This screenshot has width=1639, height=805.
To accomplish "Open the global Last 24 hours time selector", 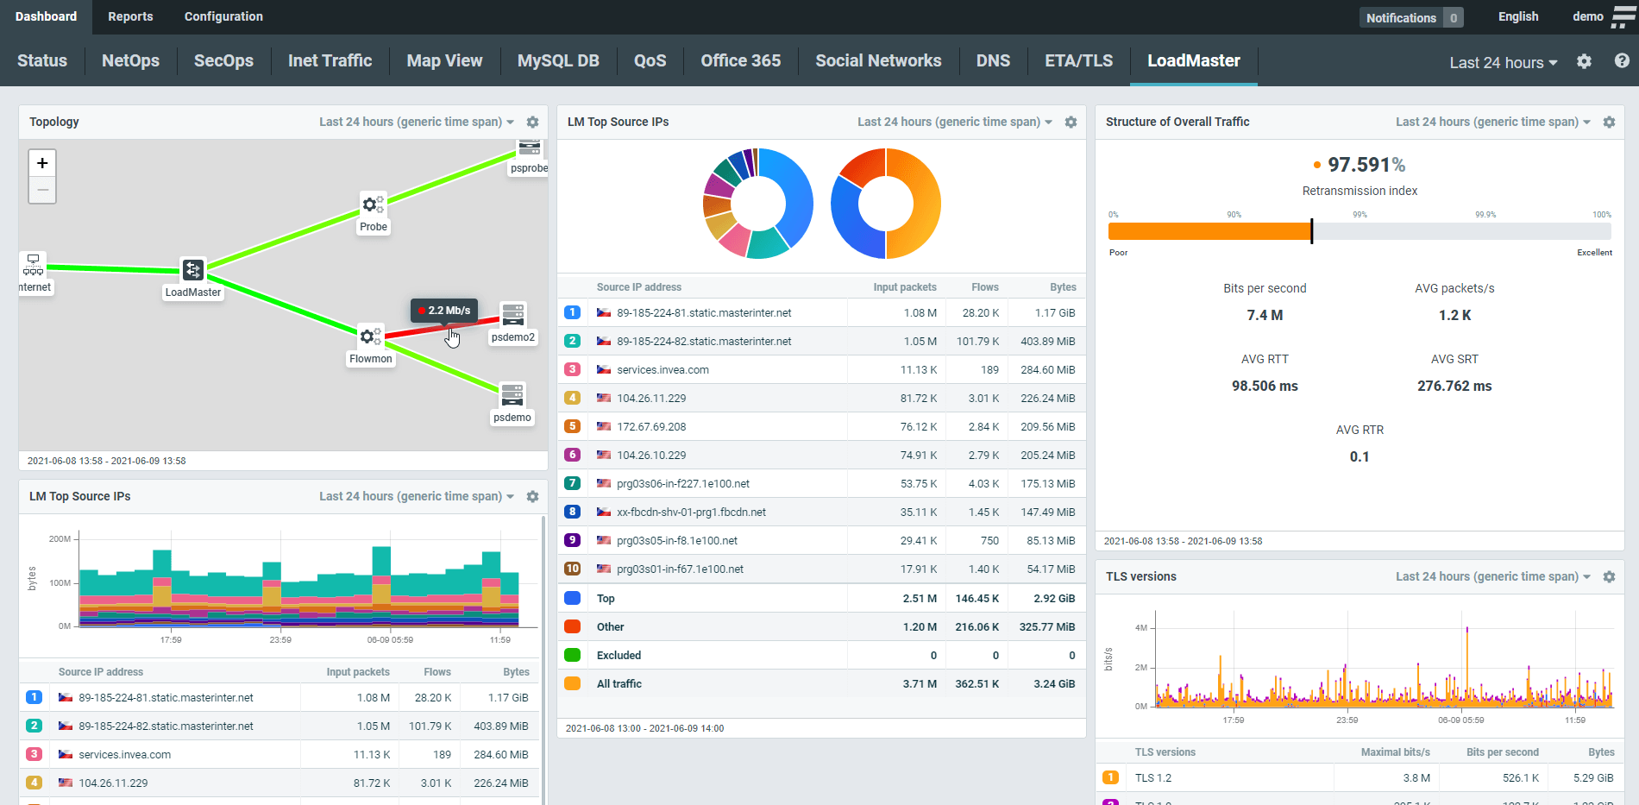I will click(x=1502, y=62).
